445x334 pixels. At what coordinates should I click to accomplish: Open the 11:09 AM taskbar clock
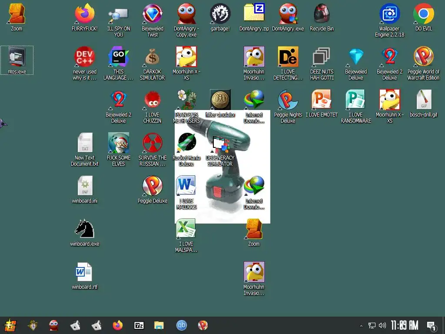[405, 325]
